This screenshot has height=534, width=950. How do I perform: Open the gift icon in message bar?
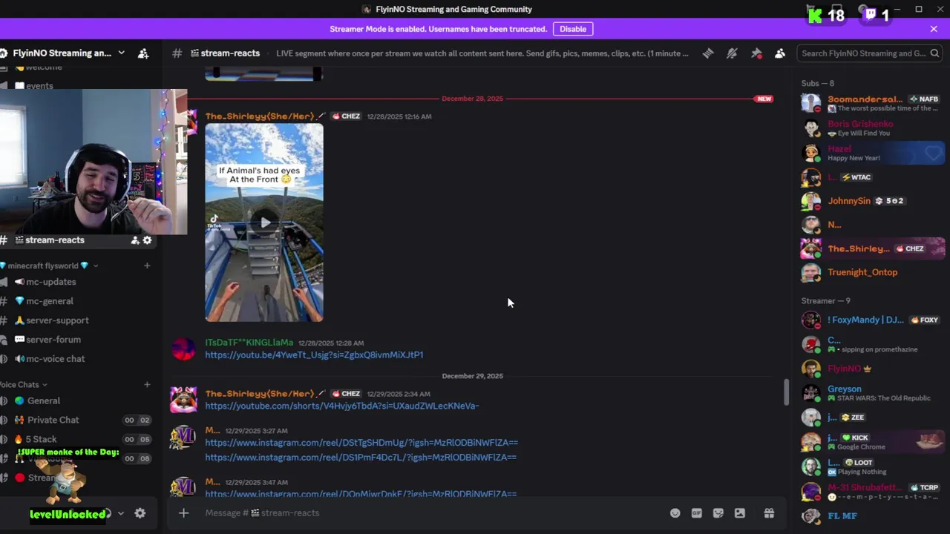769,513
